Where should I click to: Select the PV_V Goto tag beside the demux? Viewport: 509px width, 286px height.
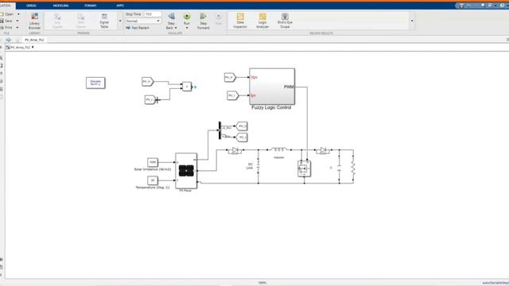[x=242, y=126]
